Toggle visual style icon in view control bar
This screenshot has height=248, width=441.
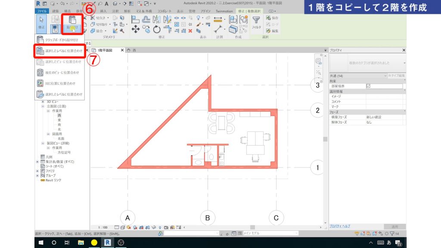pyautogui.click(x=123, y=227)
